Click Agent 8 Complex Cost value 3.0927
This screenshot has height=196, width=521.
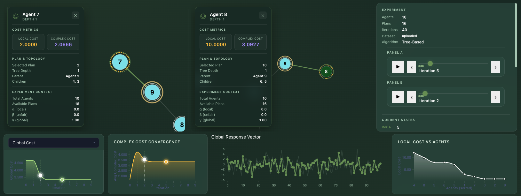pyautogui.click(x=251, y=45)
